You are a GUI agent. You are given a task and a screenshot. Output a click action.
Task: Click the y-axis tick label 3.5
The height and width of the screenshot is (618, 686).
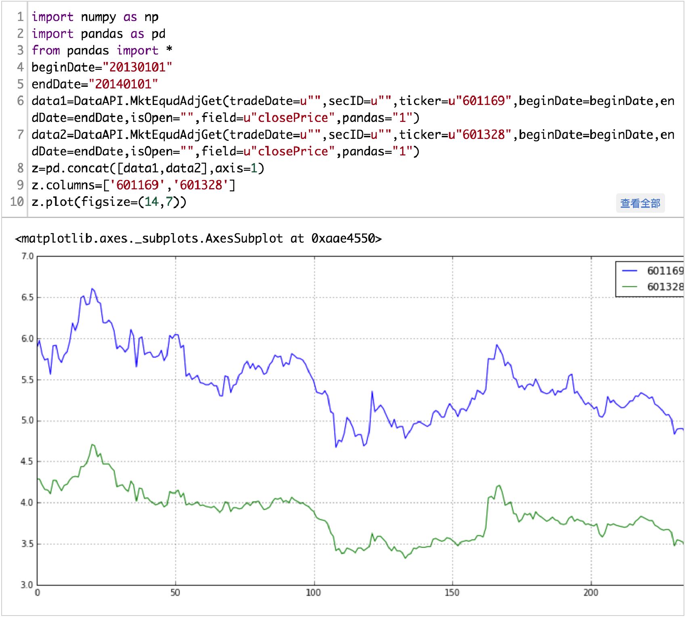tap(27, 544)
